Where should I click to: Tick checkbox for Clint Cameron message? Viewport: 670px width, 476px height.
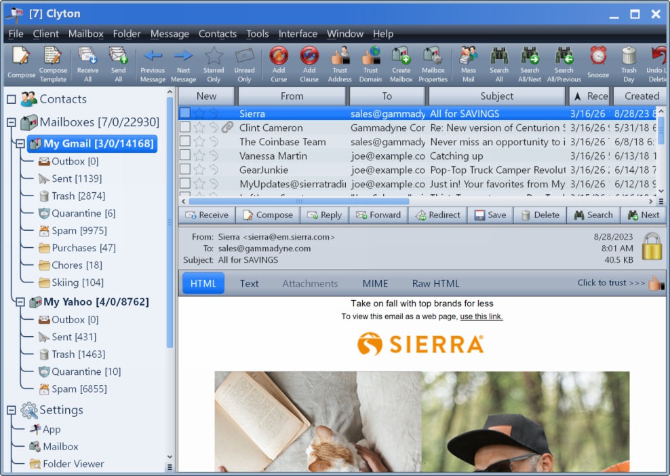(184, 127)
